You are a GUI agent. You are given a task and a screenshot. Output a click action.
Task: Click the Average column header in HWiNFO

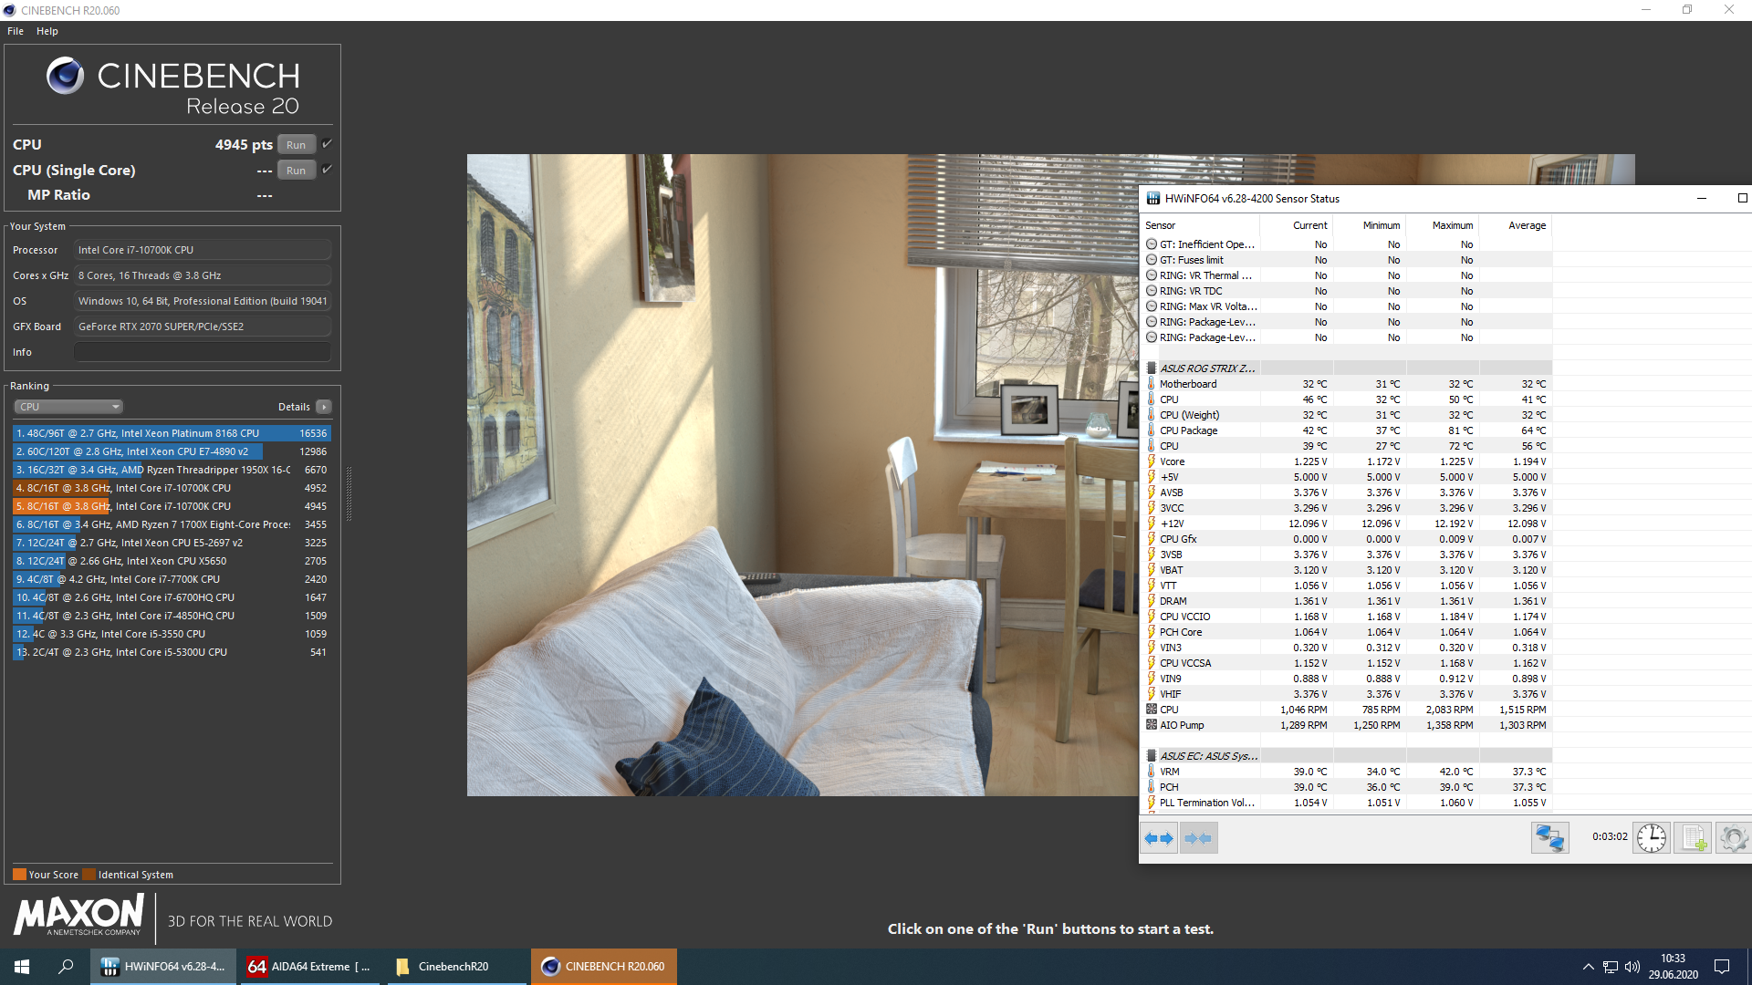pos(1516,225)
